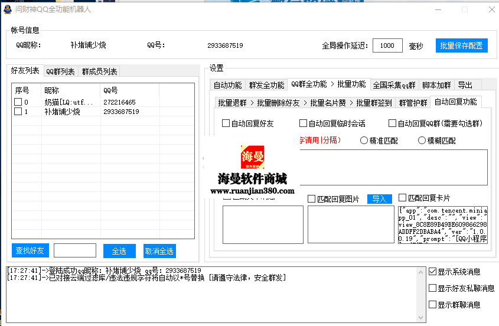Viewport: 499px width, 326px height.
Task: Click the log scrollbar down arrow
Action: [420, 317]
